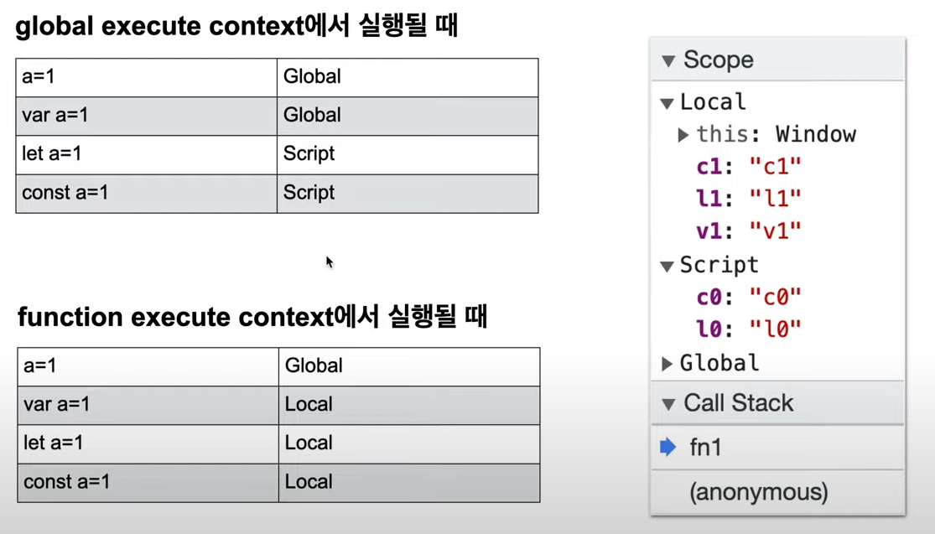Image resolution: width=935 pixels, height=534 pixels.
Task: Click Global cell in function context table
Action: point(409,366)
